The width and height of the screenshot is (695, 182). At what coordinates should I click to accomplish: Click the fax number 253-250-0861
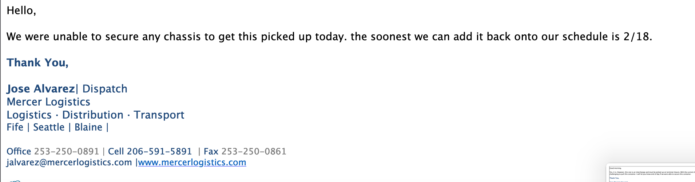click(254, 152)
